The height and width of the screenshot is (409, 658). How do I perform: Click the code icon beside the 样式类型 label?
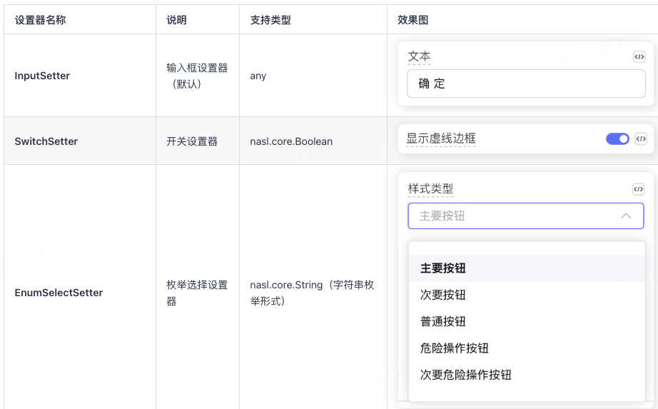coord(638,189)
